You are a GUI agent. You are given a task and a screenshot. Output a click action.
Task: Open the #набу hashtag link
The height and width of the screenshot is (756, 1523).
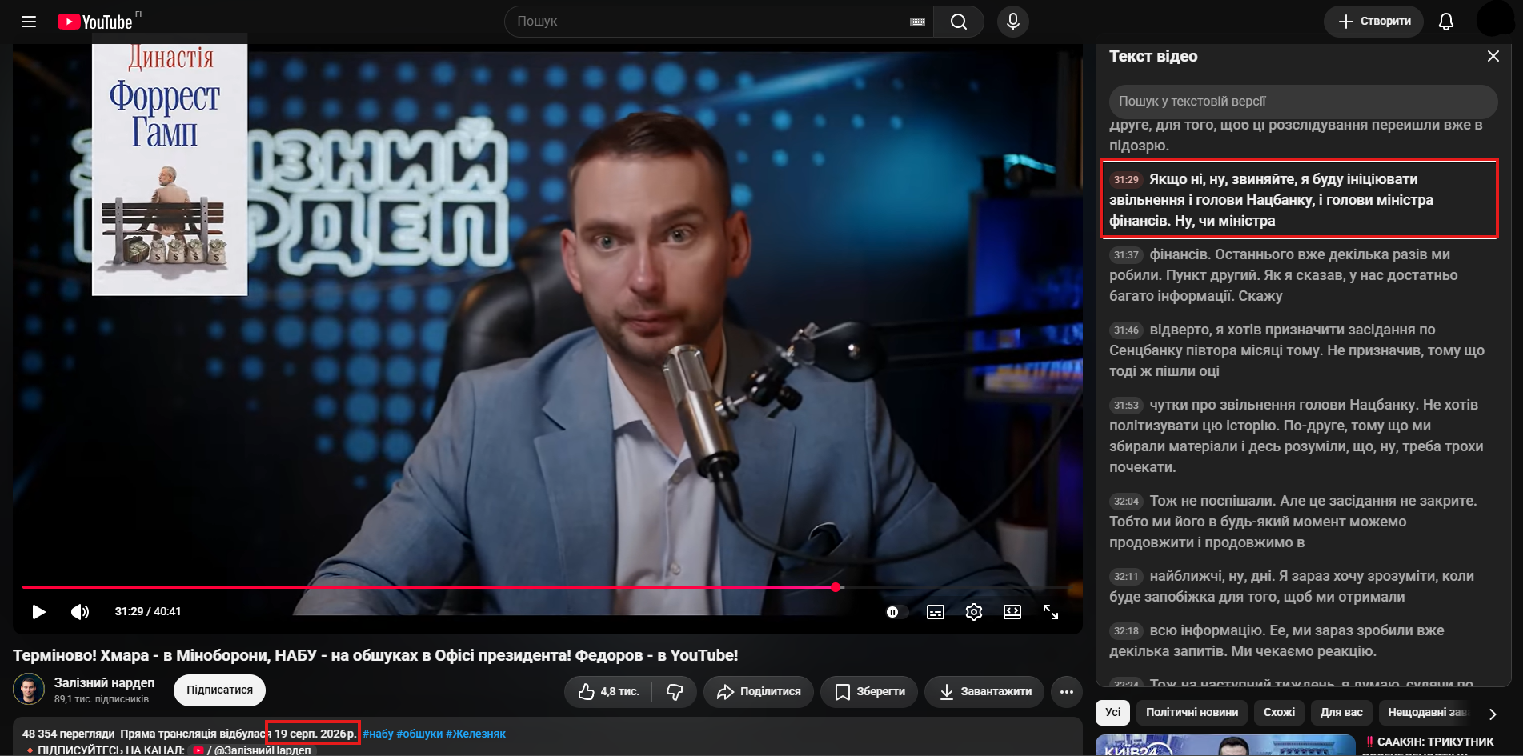[x=378, y=734]
